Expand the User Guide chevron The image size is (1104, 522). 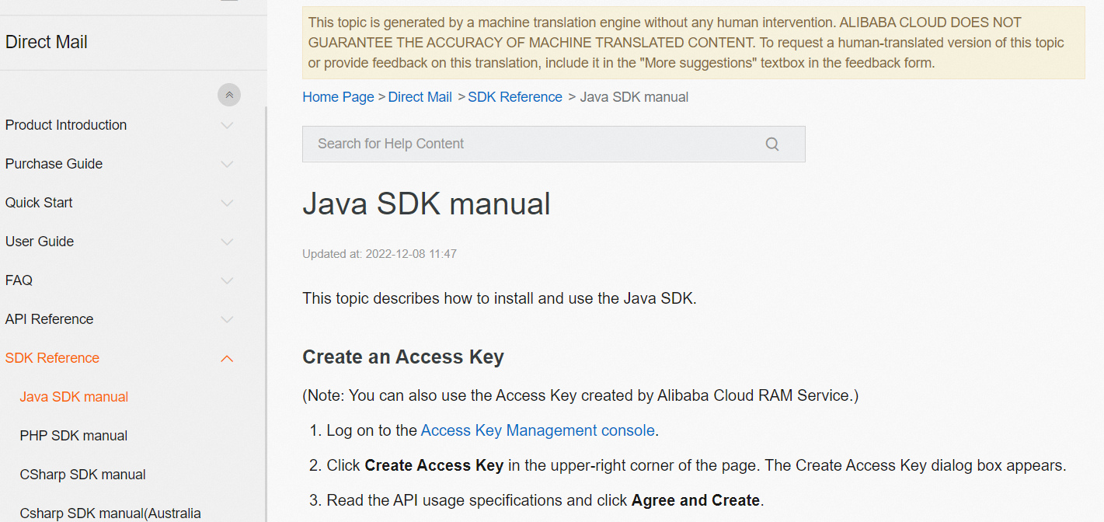pos(227,242)
